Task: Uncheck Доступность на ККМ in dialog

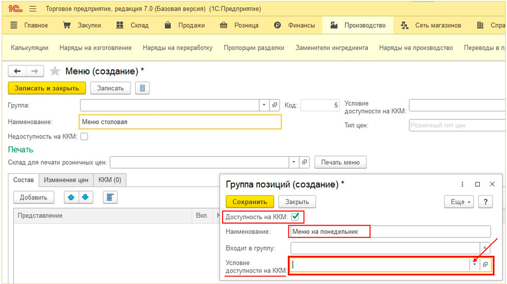Action: coord(295,217)
